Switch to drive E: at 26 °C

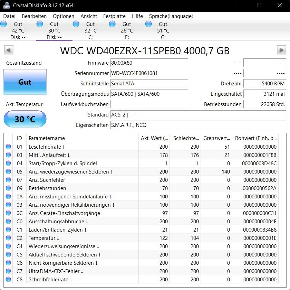coord(127,30)
